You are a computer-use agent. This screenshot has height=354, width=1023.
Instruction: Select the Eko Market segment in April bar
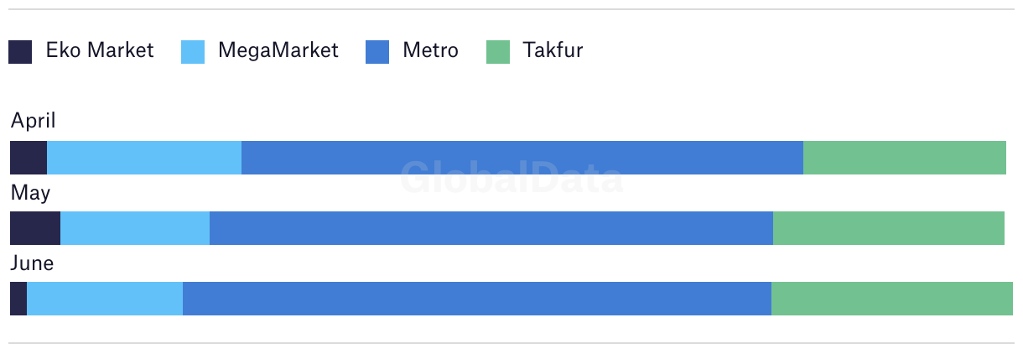pos(29,158)
